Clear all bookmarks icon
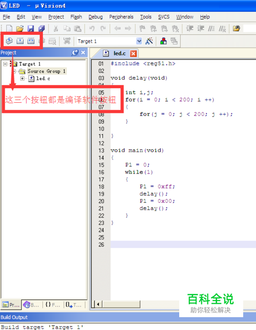 [x=175, y=28]
